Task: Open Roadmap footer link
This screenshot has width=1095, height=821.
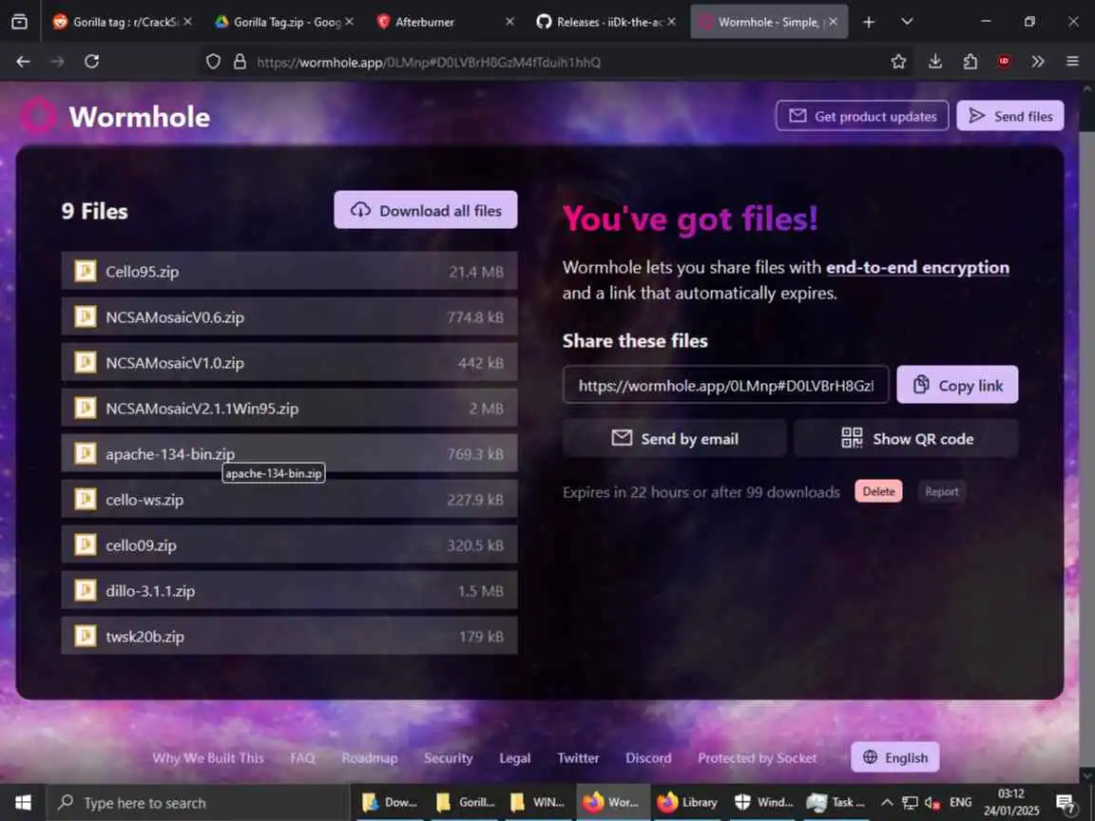Action: click(370, 758)
